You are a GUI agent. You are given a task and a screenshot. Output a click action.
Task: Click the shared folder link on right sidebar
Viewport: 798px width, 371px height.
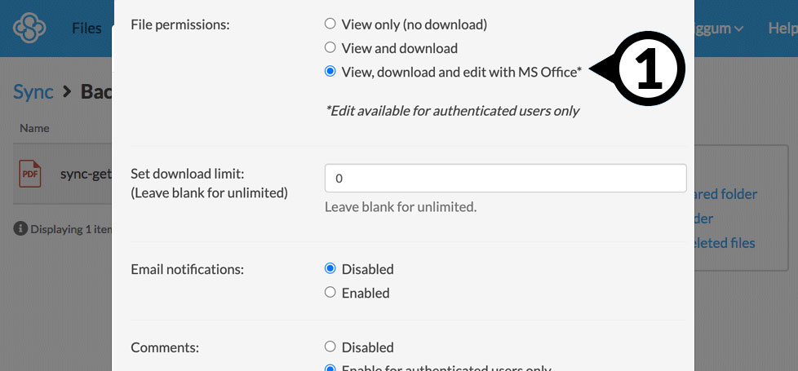[725, 194]
